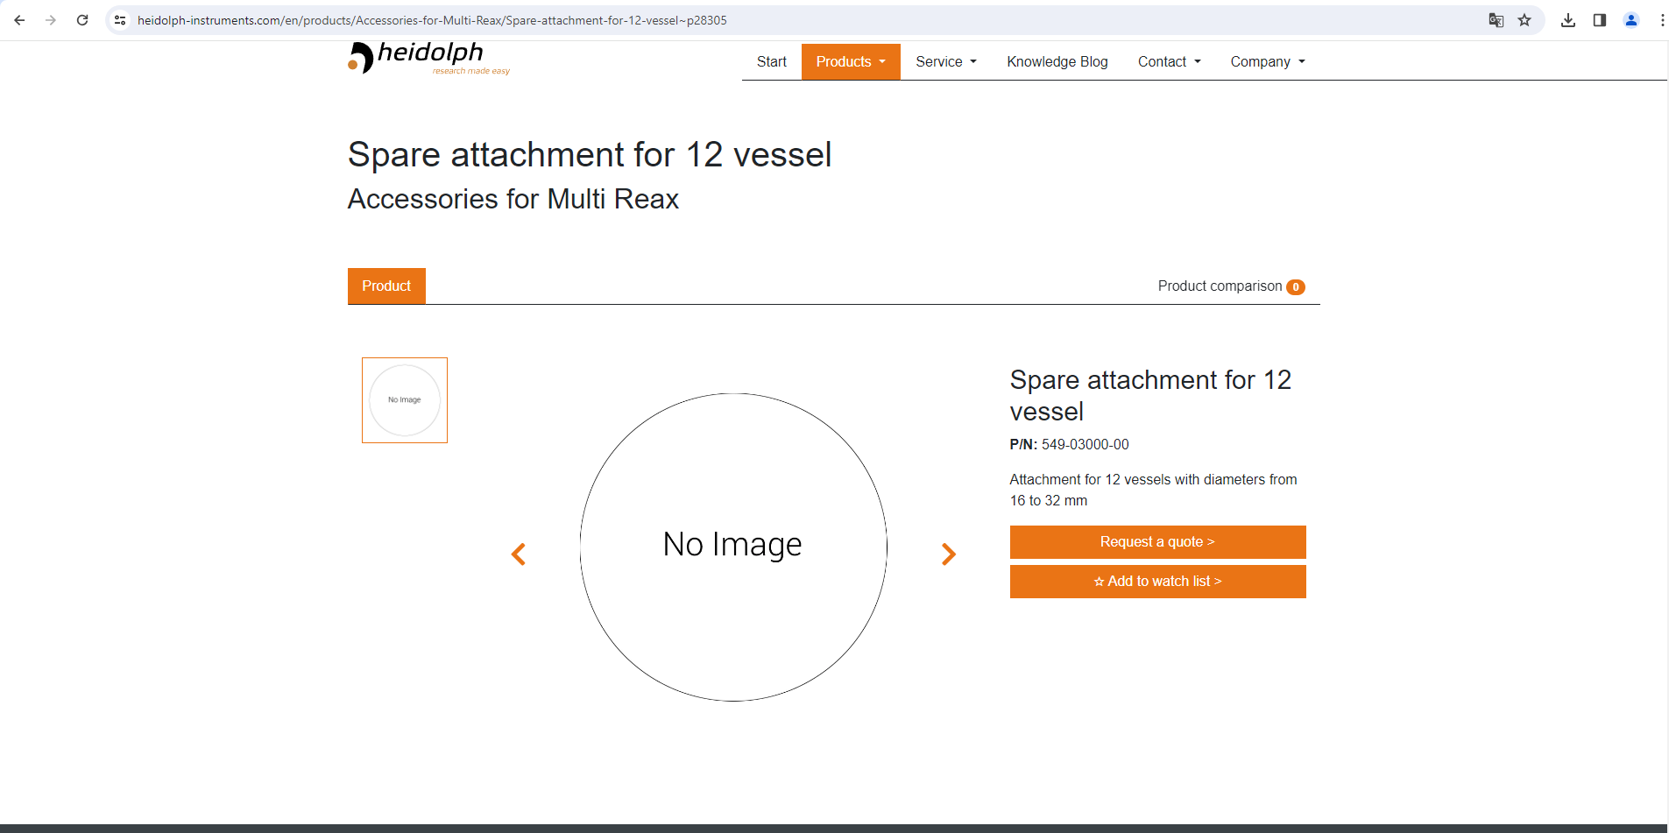Translate this page with Google Translate icon
Image resolution: width=1669 pixels, height=833 pixels.
pos(1496,20)
